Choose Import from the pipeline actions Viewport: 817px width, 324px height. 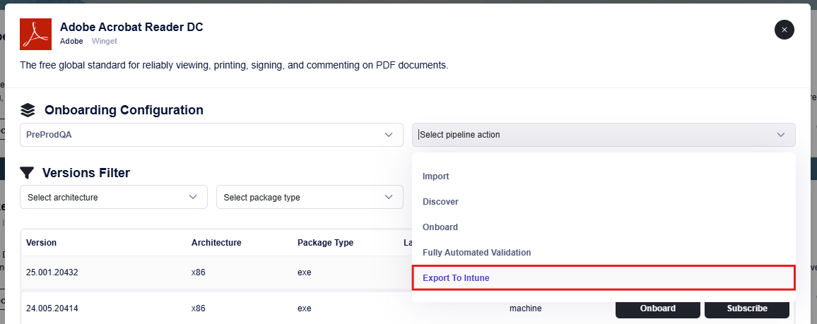[x=436, y=176]
